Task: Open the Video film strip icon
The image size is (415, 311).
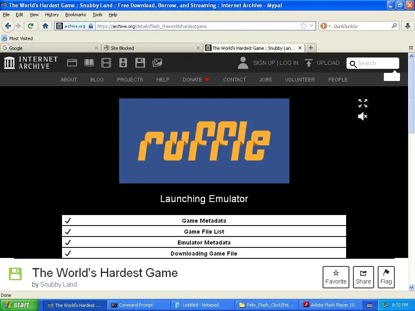Action: coord(106,63)
